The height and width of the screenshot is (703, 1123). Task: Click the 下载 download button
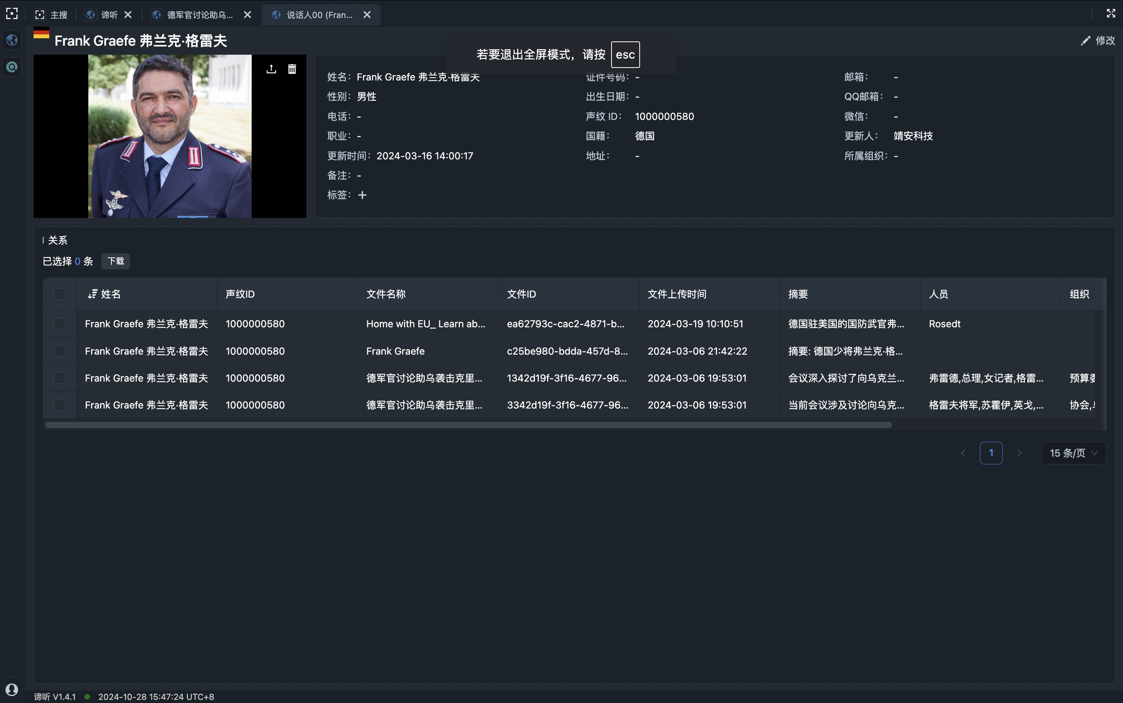(x=115, y=261)
